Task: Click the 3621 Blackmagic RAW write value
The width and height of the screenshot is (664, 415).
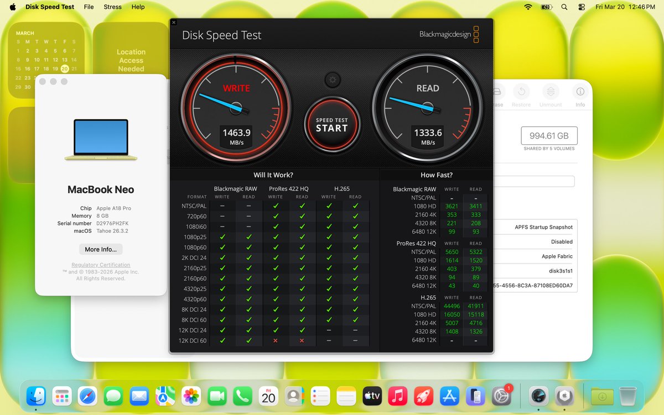Action: (x=452, y=206)
